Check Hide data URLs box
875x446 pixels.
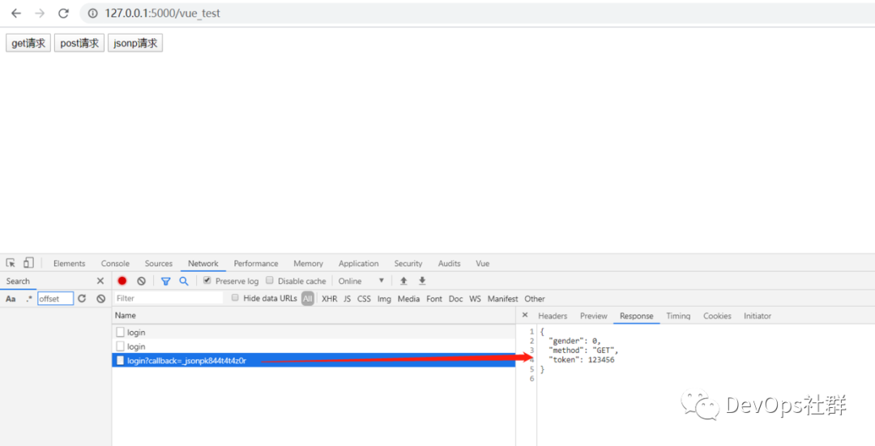pyautogui.click(x=235, y=298)
